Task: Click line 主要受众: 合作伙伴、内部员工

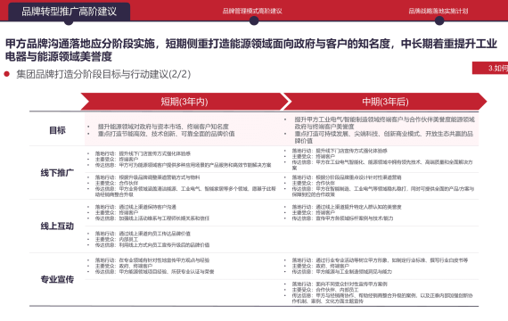Action: tap(325, 290)
